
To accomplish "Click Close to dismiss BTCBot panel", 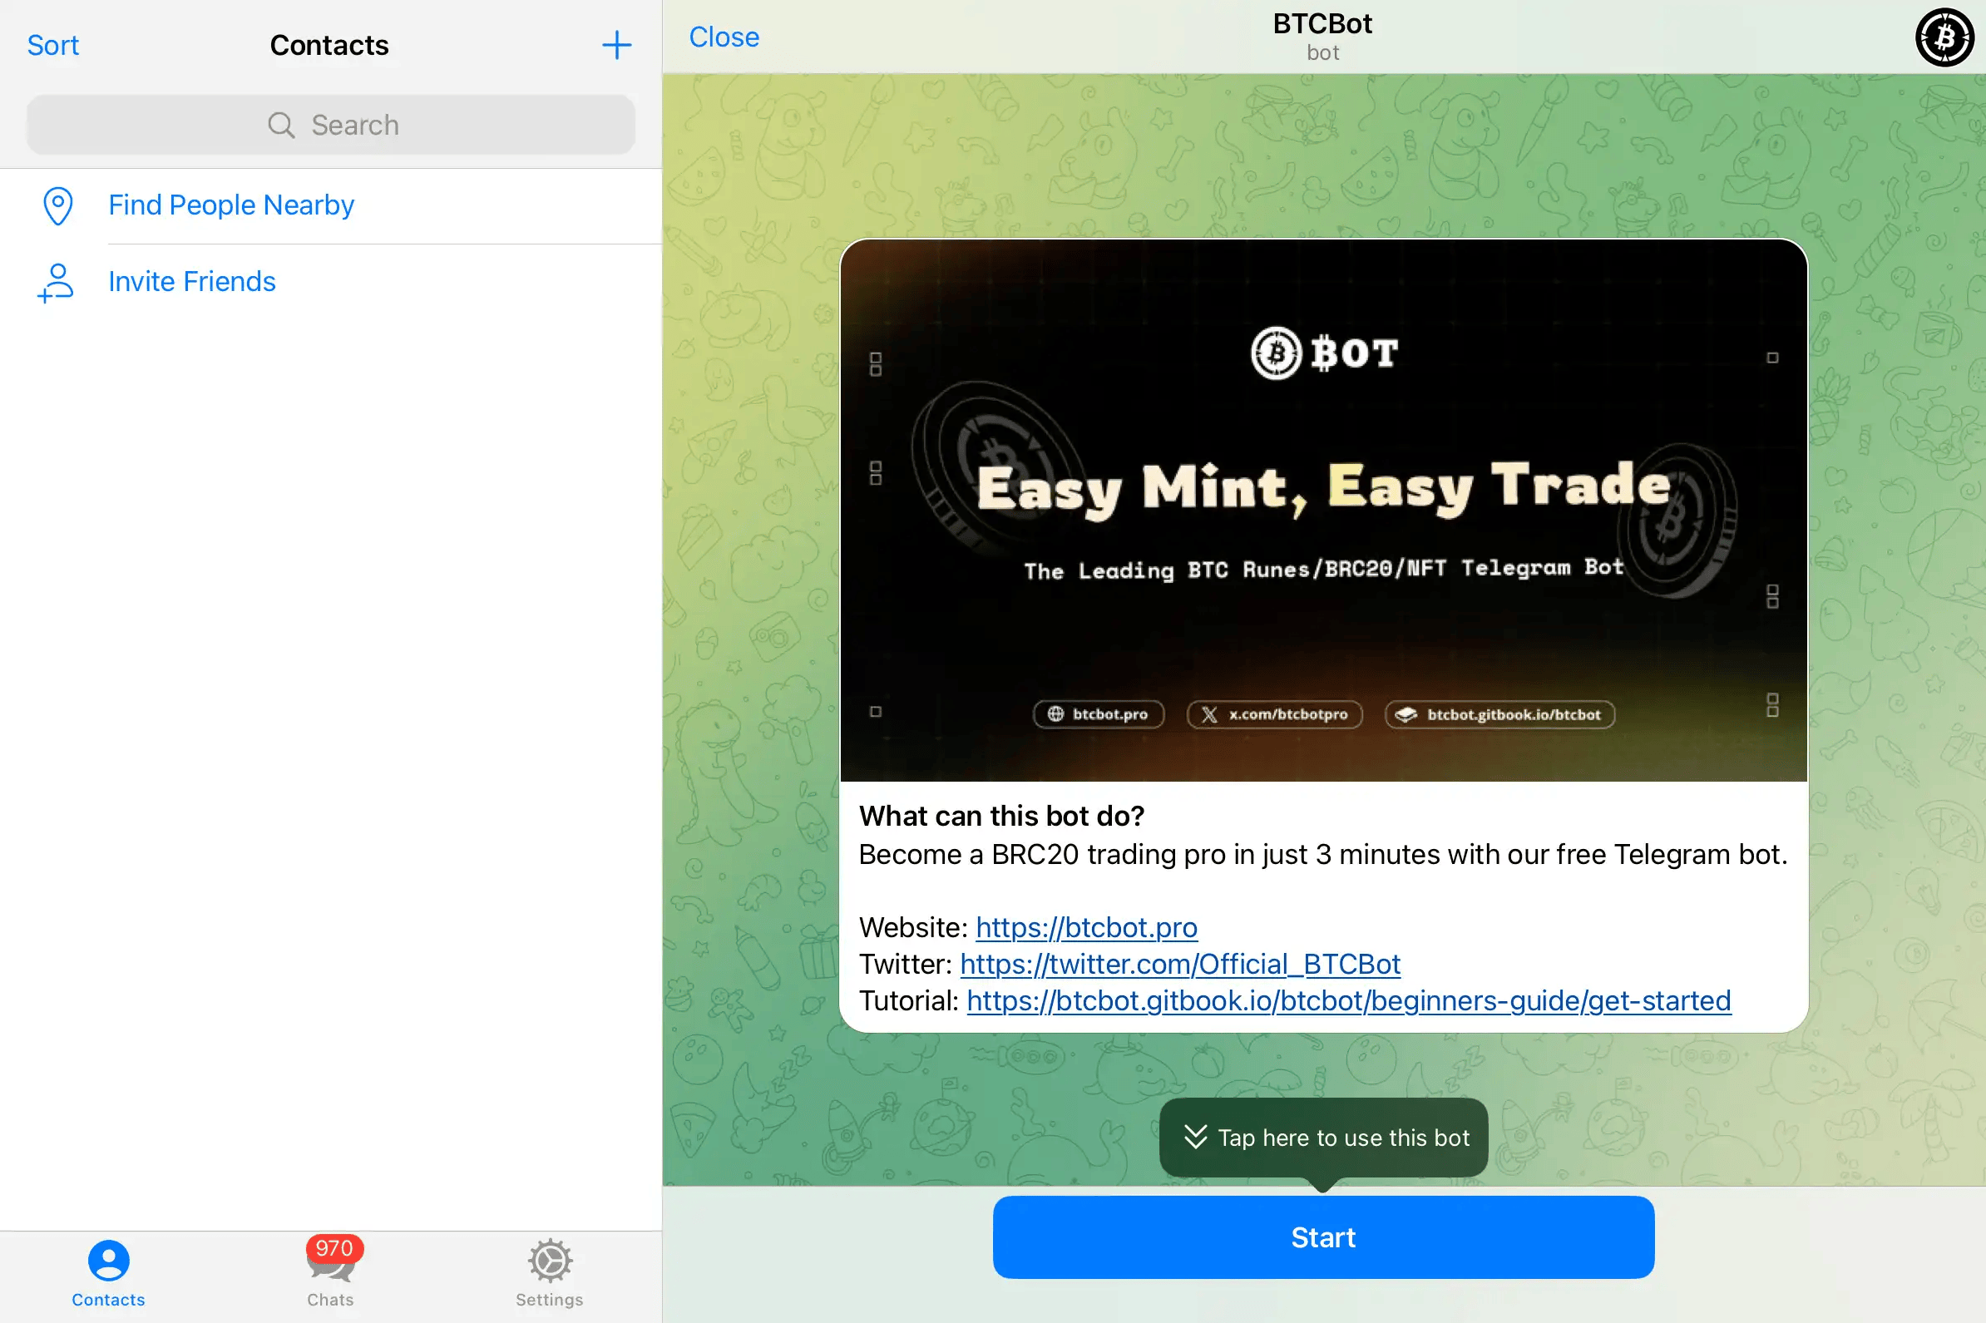I will [725, 36].
